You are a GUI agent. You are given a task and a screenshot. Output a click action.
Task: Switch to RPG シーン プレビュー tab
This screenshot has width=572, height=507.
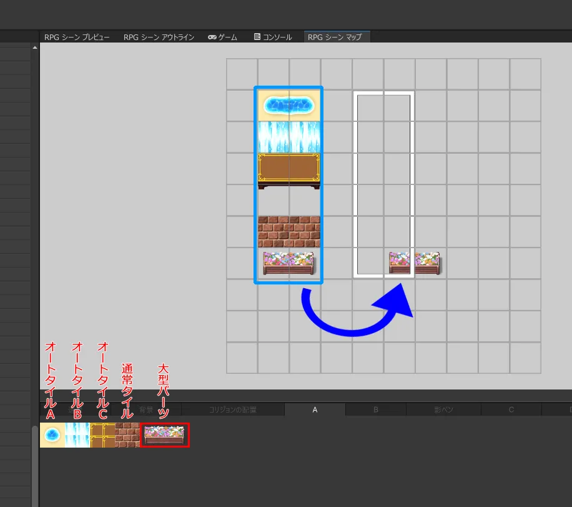(x=77, y=37)
